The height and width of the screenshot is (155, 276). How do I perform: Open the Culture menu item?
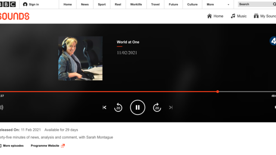192,4
